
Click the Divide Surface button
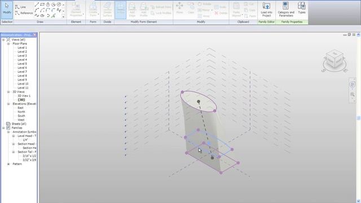point(107,10)
